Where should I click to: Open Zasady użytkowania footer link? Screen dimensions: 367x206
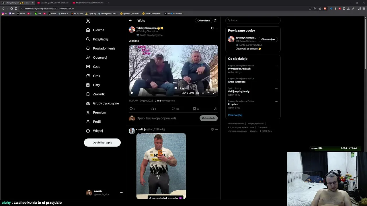pos(236,124)
